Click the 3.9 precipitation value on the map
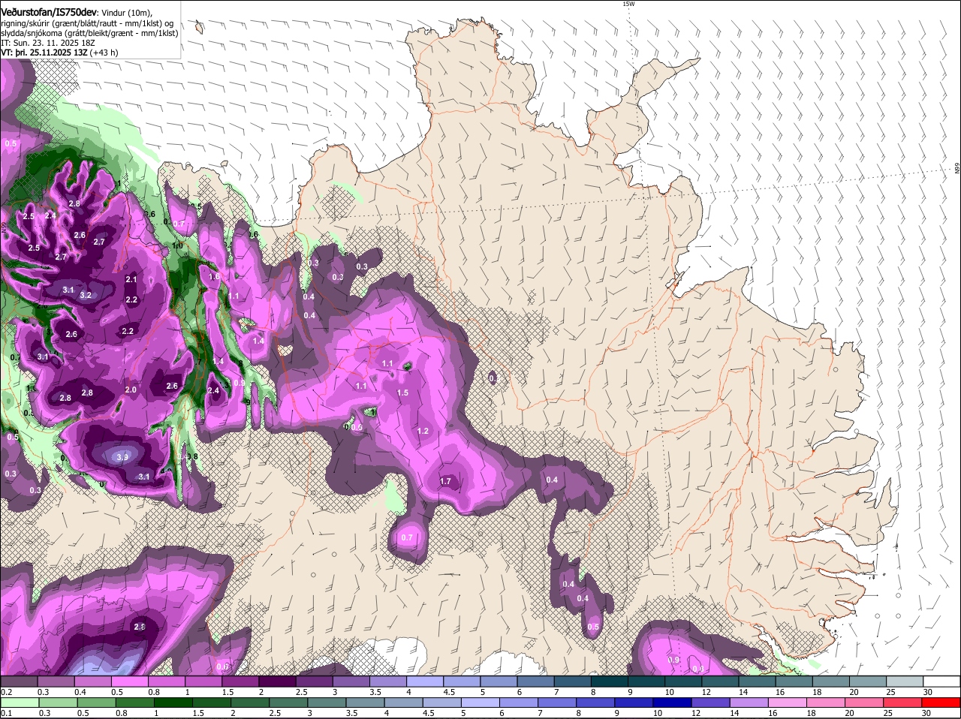Image resolution: width=961 pixels, height=719 pixels. pos(123,457)
